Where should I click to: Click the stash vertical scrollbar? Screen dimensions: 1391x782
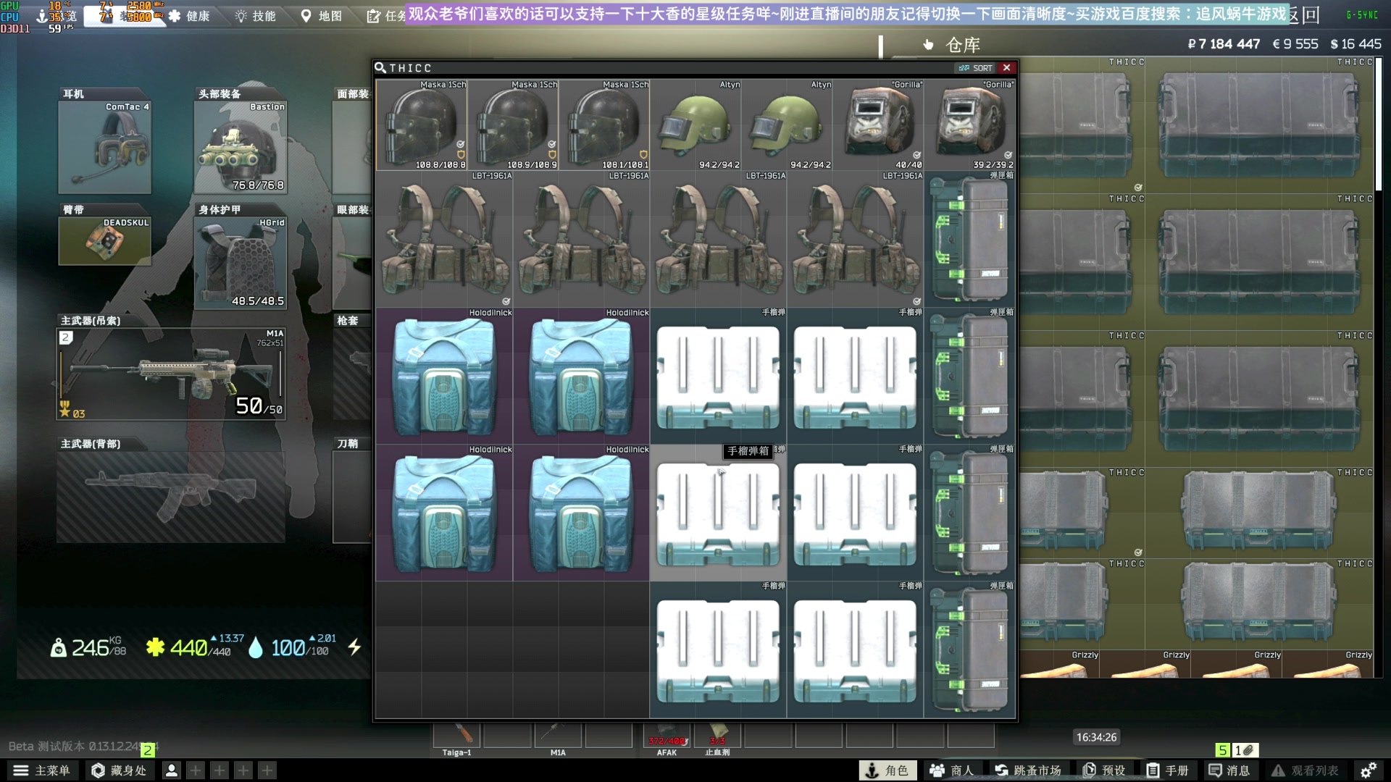click(1379, 123)
